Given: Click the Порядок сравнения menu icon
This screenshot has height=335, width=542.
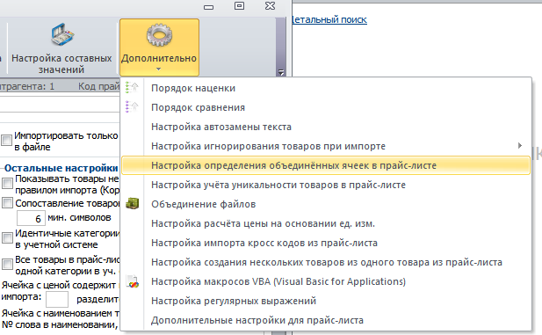Looking at the screenshot, I should (x=132, y=107).
